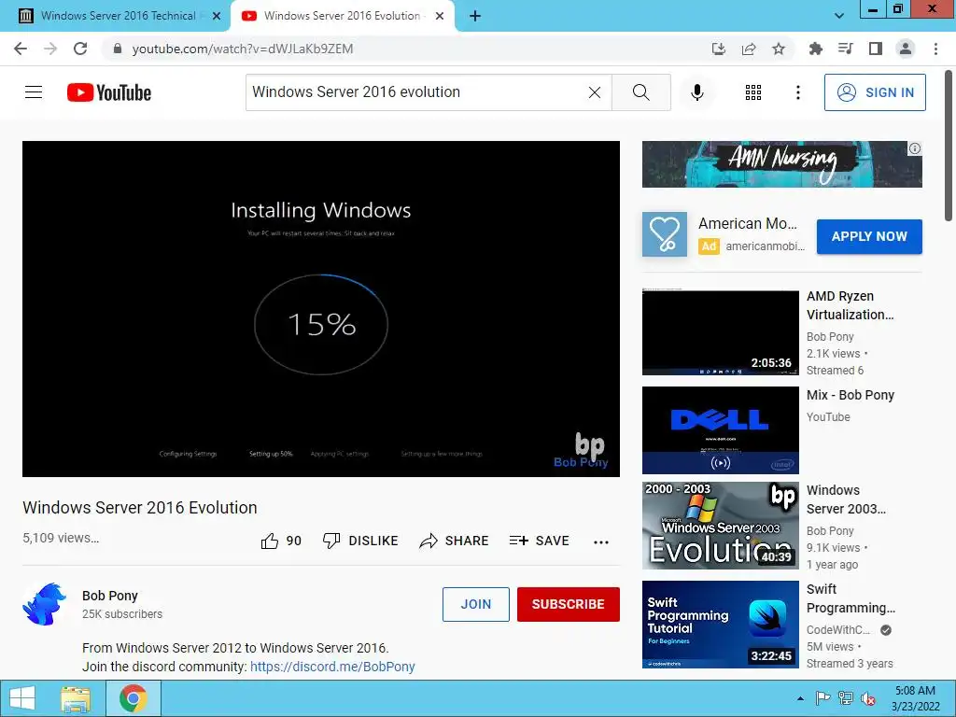Open YouTube settings three-dot menu
This screenshot has height=717, width=956.
point(797,92)
